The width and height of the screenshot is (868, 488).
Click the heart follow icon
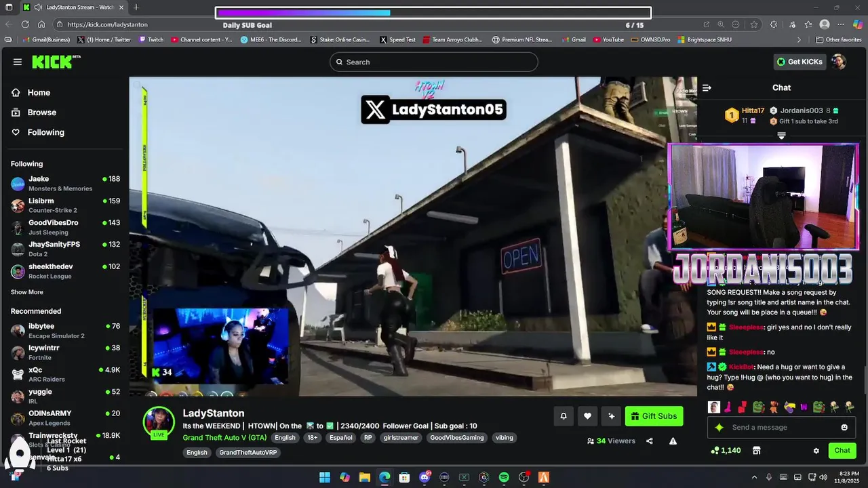click(587, 416)
